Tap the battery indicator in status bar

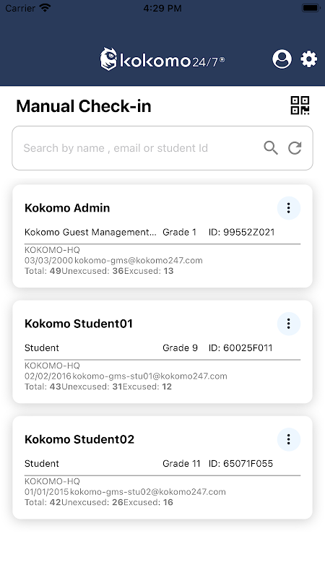tap(311, 8)
